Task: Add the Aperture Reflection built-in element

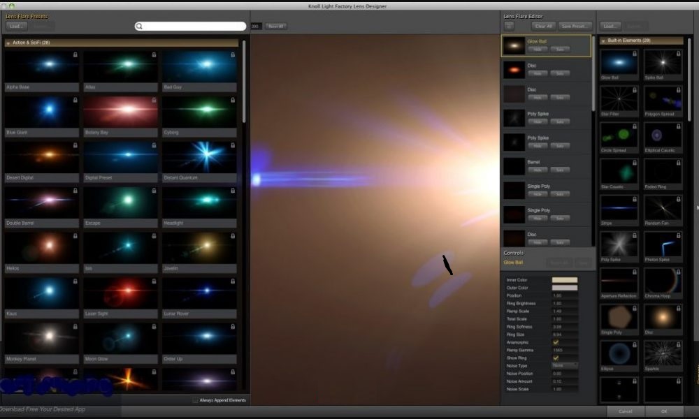Action: pos(619,281)
